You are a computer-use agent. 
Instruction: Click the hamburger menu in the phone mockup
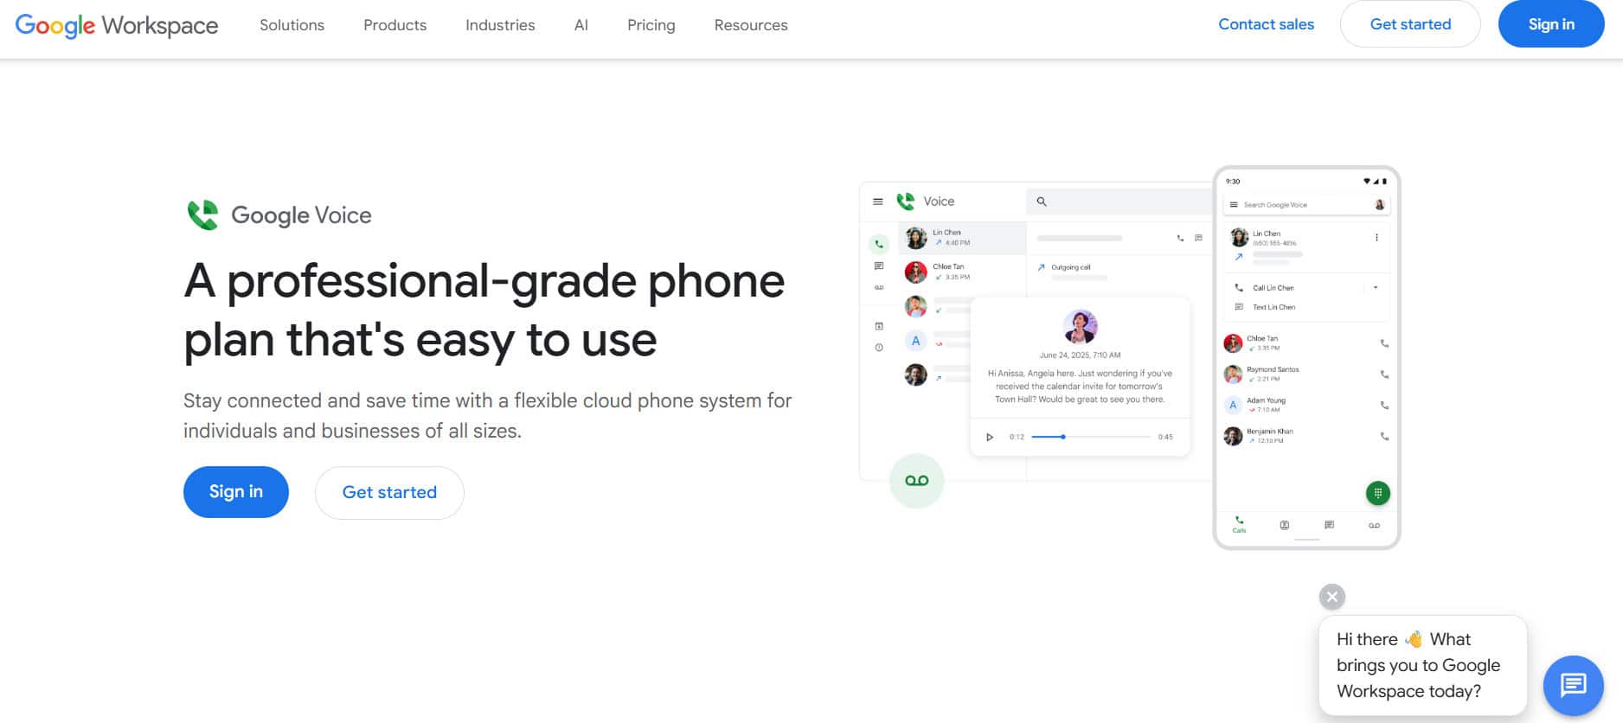coord(1234,205)
